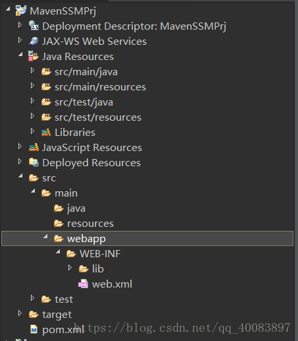
Task: Expand the Libraries node
Action: [32, 131]
